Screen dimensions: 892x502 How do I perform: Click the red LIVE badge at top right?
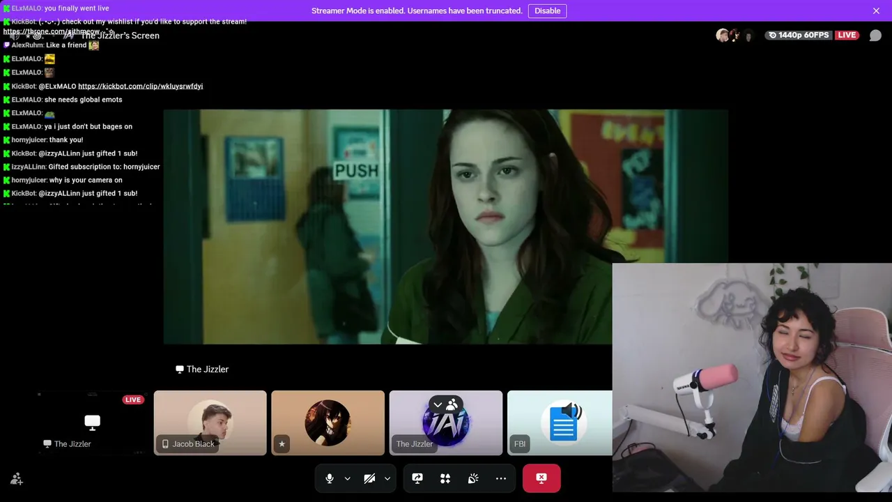(847, 35)
